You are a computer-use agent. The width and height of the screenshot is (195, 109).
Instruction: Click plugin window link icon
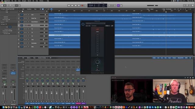tap(112, 26)
